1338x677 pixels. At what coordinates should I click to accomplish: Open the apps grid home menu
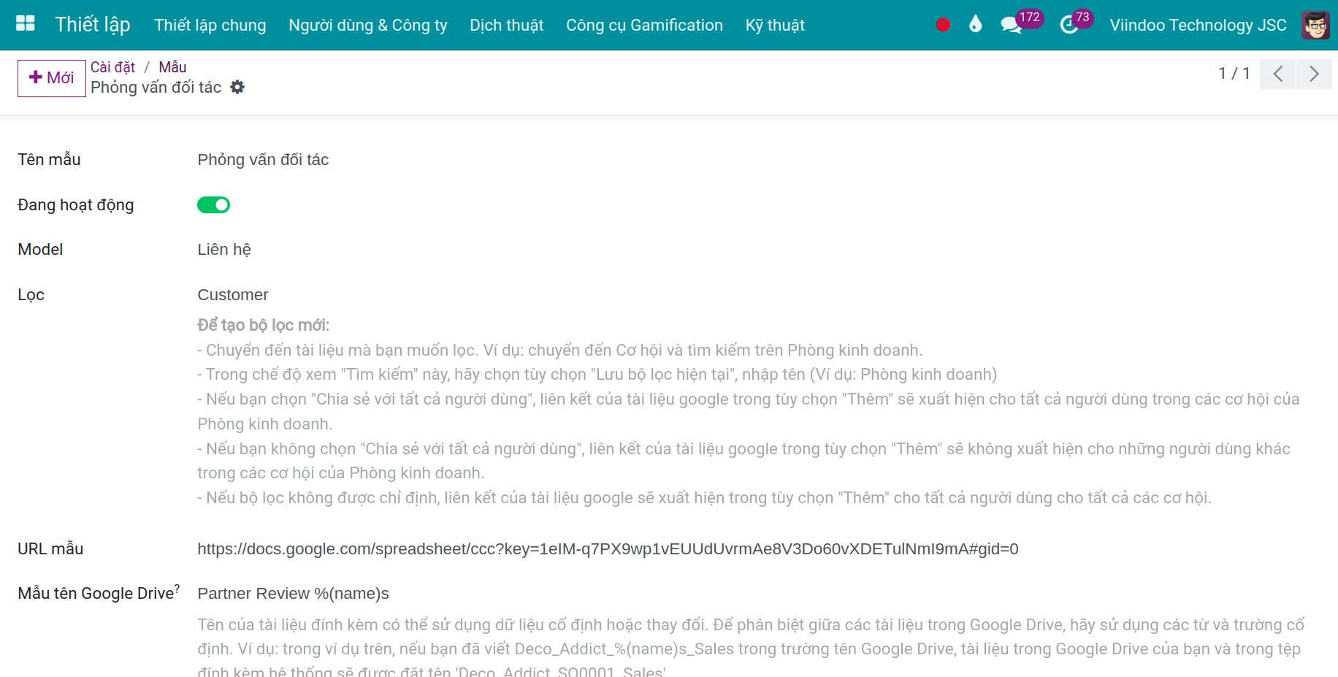click(26, 24)
